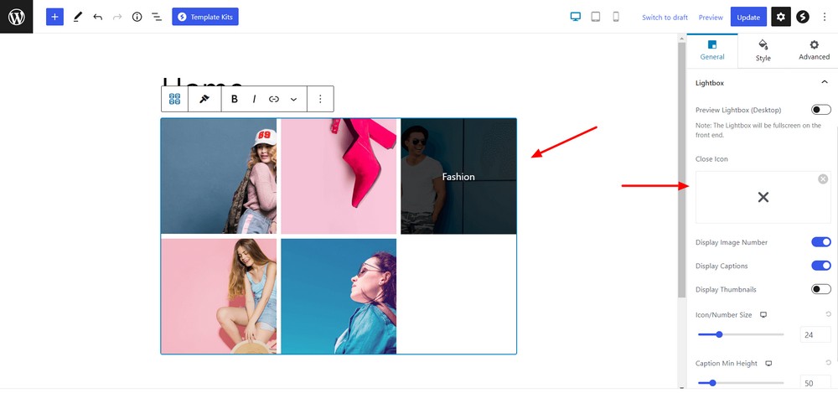The width and height of the screenshot is (838, 393).
Task: Select the pink boot gallery image
Action: click(339, 176)
